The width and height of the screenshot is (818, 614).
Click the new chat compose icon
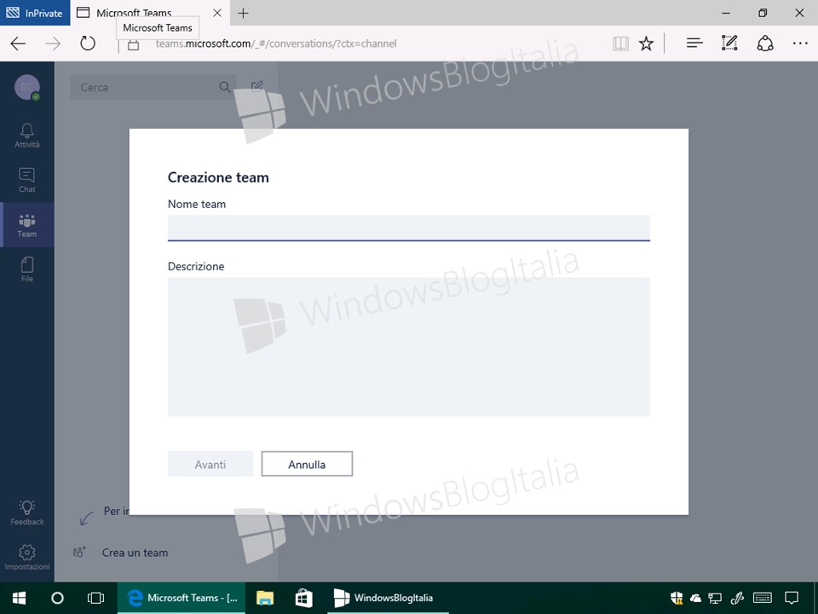pos(256,86)
